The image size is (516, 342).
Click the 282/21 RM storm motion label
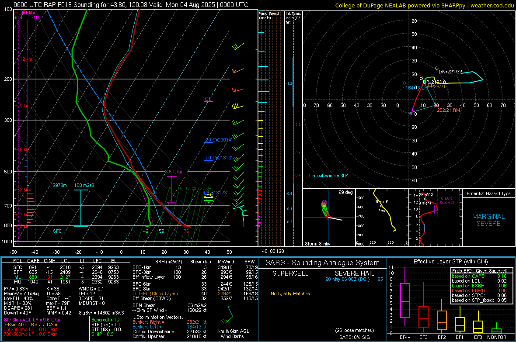pyautogui.click(x=448, y=110)
